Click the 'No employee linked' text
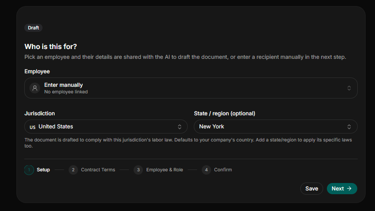The height and width of the screenshot is (211, 375). 66,92
